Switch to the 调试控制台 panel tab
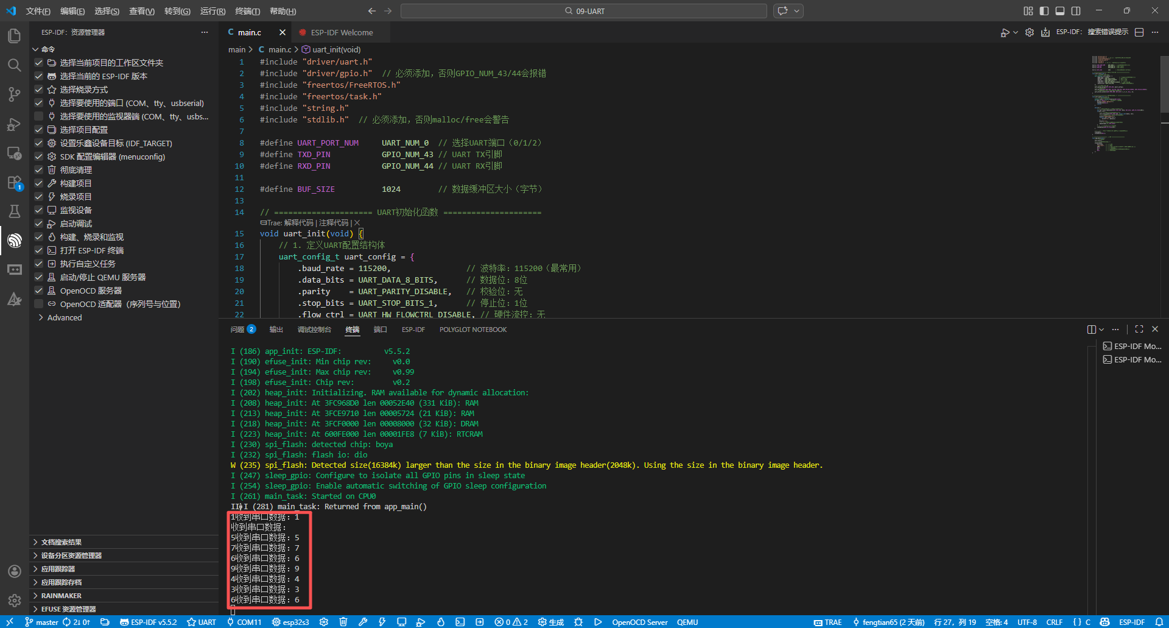The image size is (1169, 628). [314, 330]
